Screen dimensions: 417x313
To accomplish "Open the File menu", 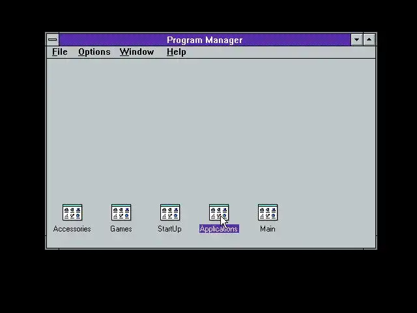I will click(x=59, y=52).
